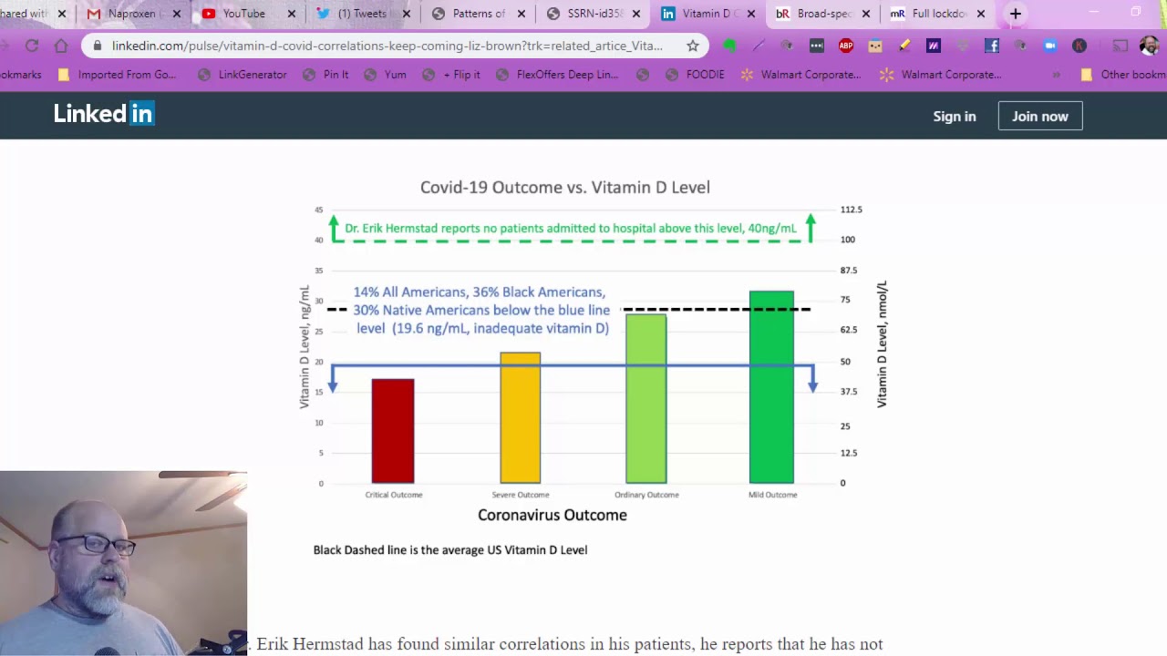Open the Chrome profile avatar

1149,46
